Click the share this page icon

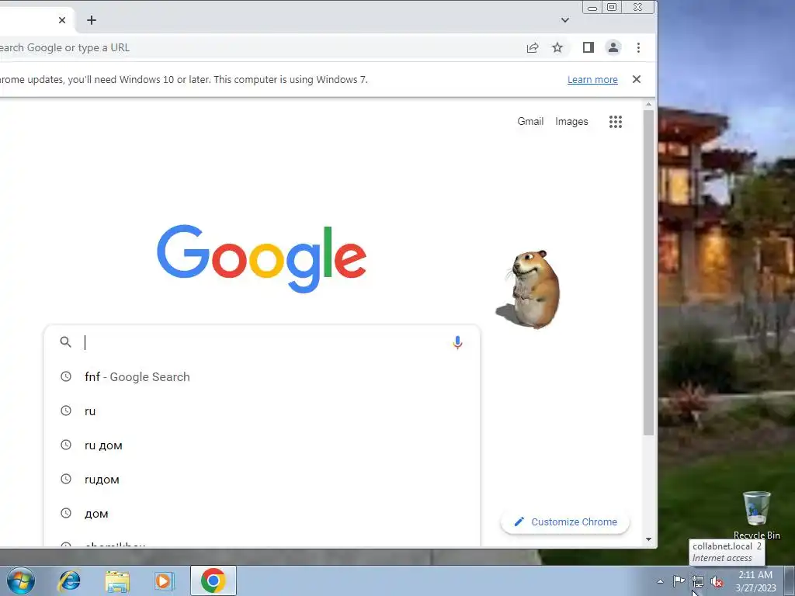click(x=533, y=47)
